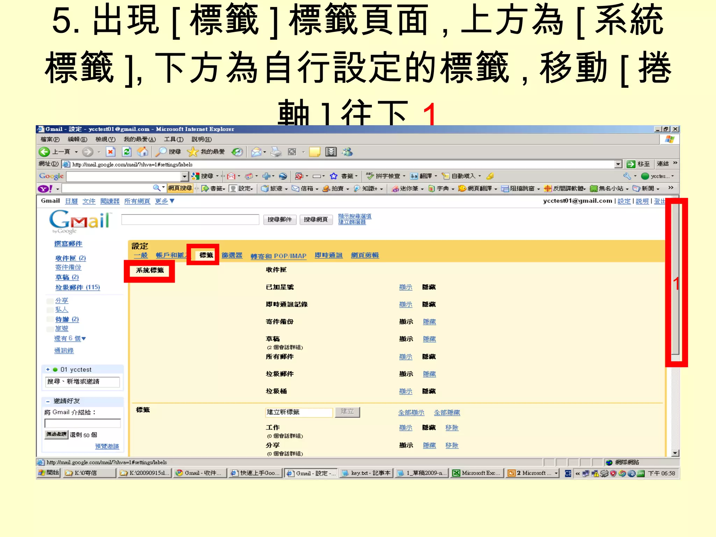Image resolution: width=716 pixels, height=537 pixels.
Task: Stop page loading with the red X icon
Action: (x=110, y=152)
